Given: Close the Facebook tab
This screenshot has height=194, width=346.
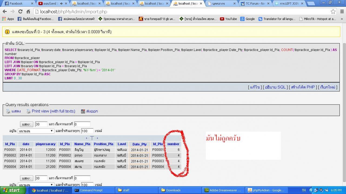Looking at the screenshot, I should (32, 4).
